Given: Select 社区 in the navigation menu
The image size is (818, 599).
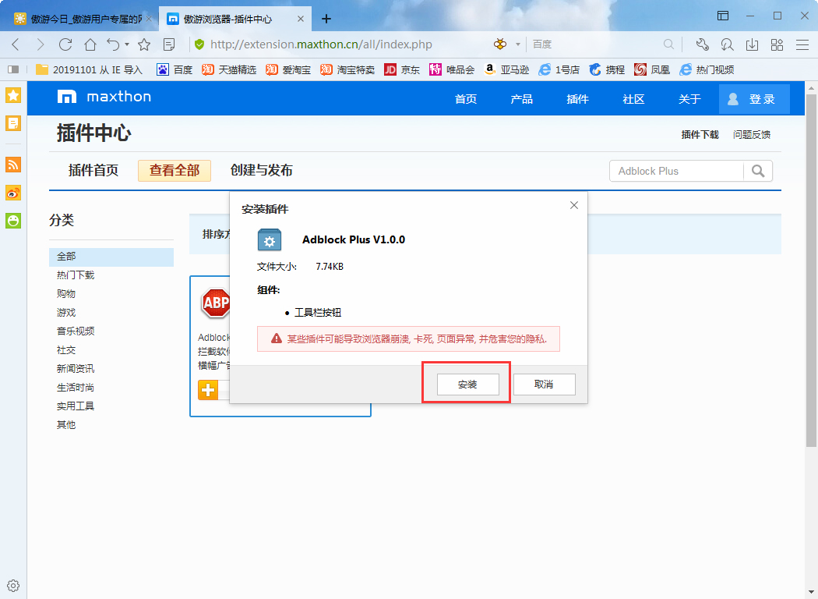Looking at the screenshot, I should click(x=633, y=98).
